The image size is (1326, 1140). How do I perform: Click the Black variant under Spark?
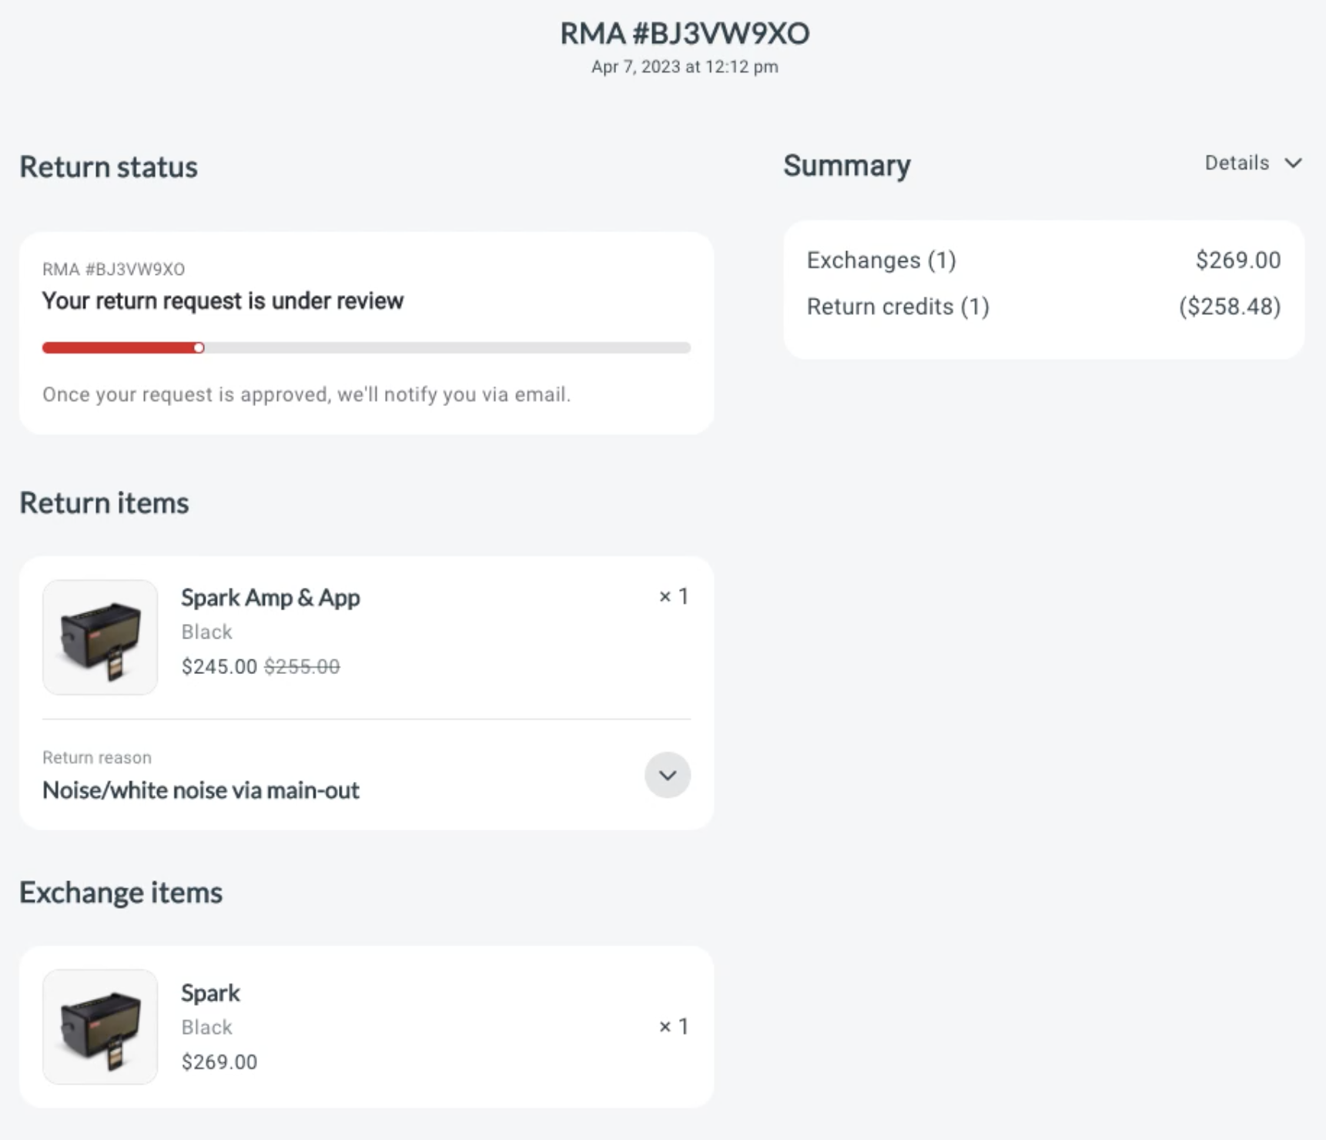point(206,1027)
